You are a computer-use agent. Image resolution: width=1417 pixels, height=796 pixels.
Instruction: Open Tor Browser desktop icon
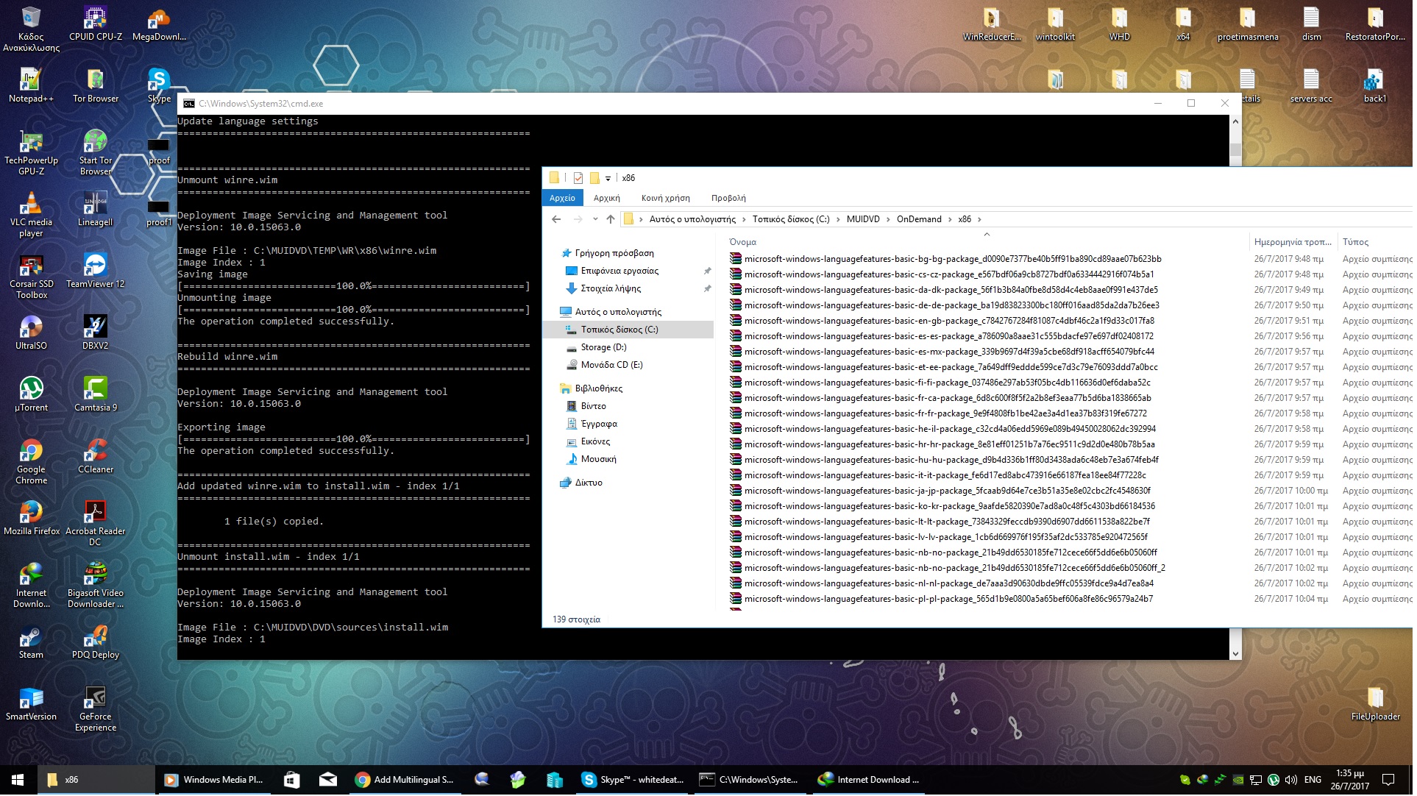click(x=96, y=85)
